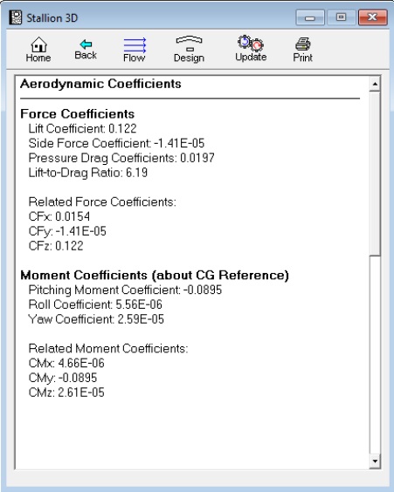The width and height of the screenshot is (394, 492).
Task: Close the Stallion 3D window
Action: [373, 17]
